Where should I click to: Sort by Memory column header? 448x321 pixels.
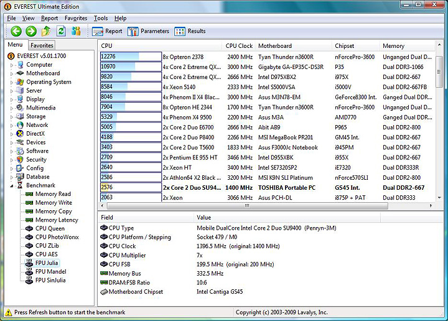pos(407,45)
